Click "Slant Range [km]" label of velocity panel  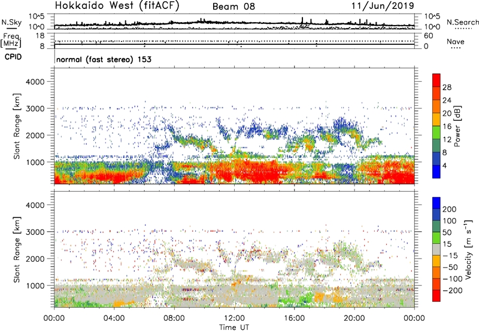click(17, 250)
